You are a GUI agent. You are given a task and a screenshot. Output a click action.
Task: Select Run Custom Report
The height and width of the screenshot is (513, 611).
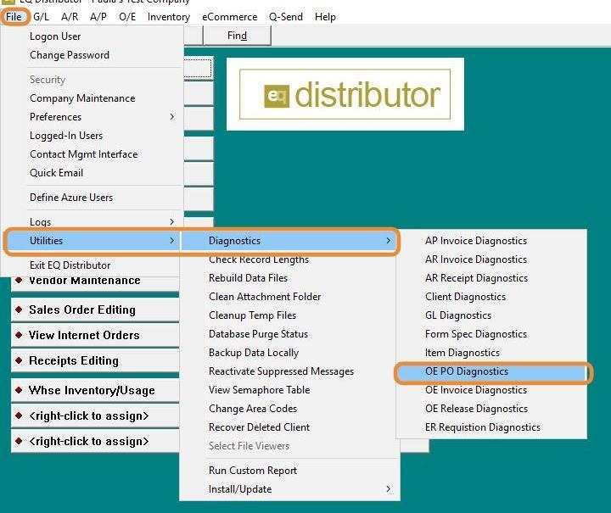coord(289,471)
